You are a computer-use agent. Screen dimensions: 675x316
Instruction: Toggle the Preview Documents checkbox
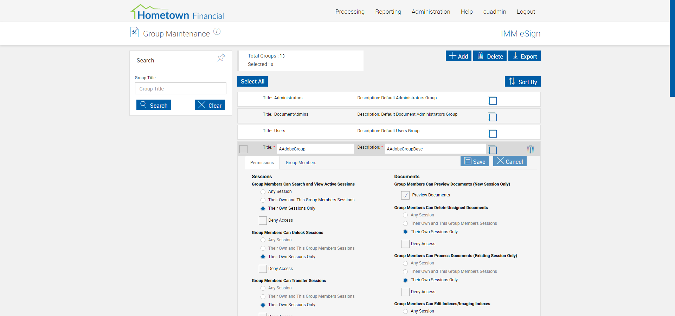(405, 195)
